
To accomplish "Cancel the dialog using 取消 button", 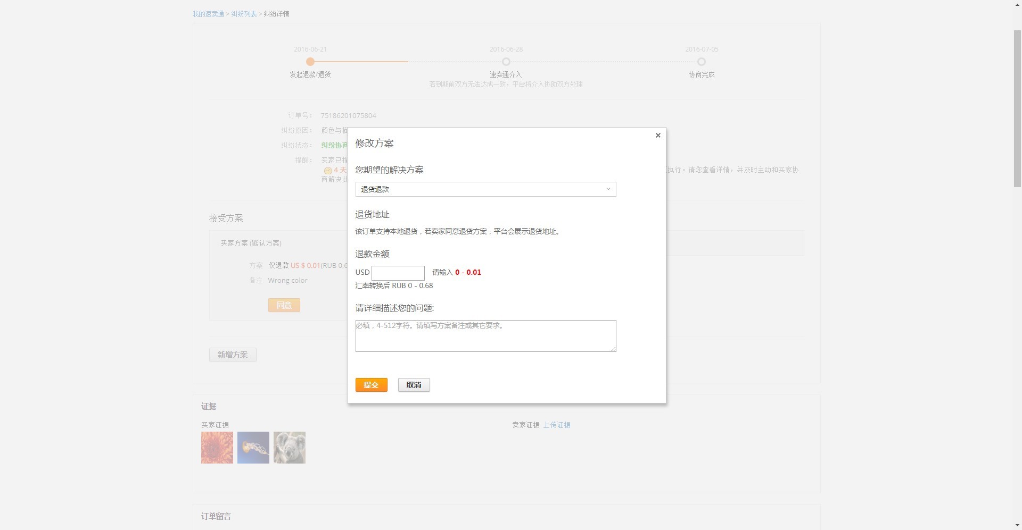I will coord(414,384).
